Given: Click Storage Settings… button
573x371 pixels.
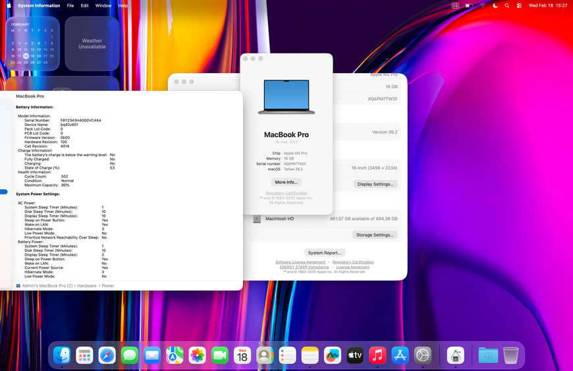Looking at the screenshot, I should (375, 235).
